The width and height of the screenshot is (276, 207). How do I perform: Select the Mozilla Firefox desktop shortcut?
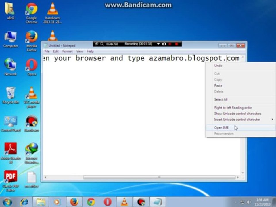click(x=32, y=41)
